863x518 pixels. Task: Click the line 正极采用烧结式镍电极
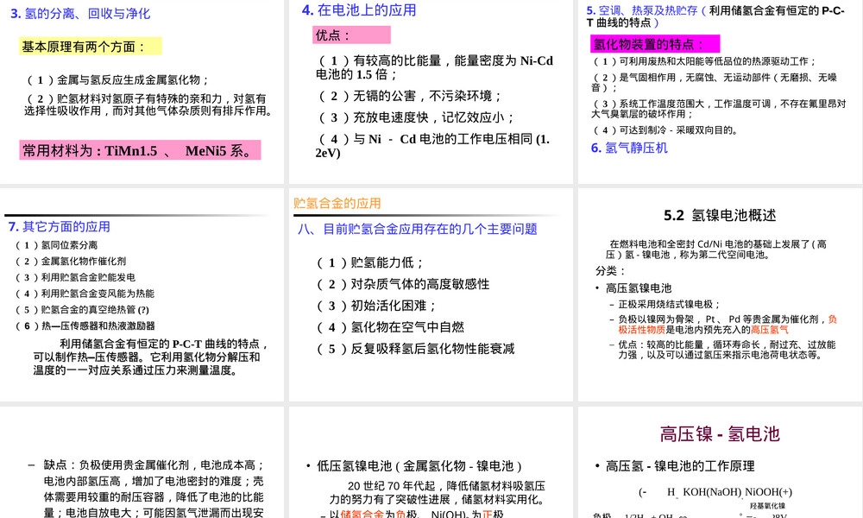click(670, 304)
